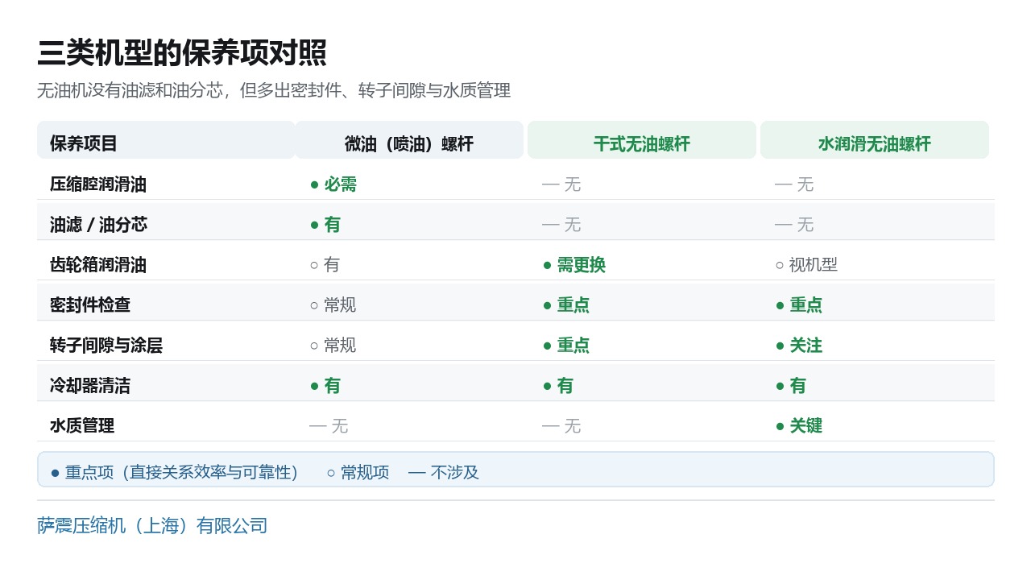1031x580 pixels.
Task: Click 重点 under 水润滑无油螺杆 in 密封件检查 row
Action: click(799, 304)
